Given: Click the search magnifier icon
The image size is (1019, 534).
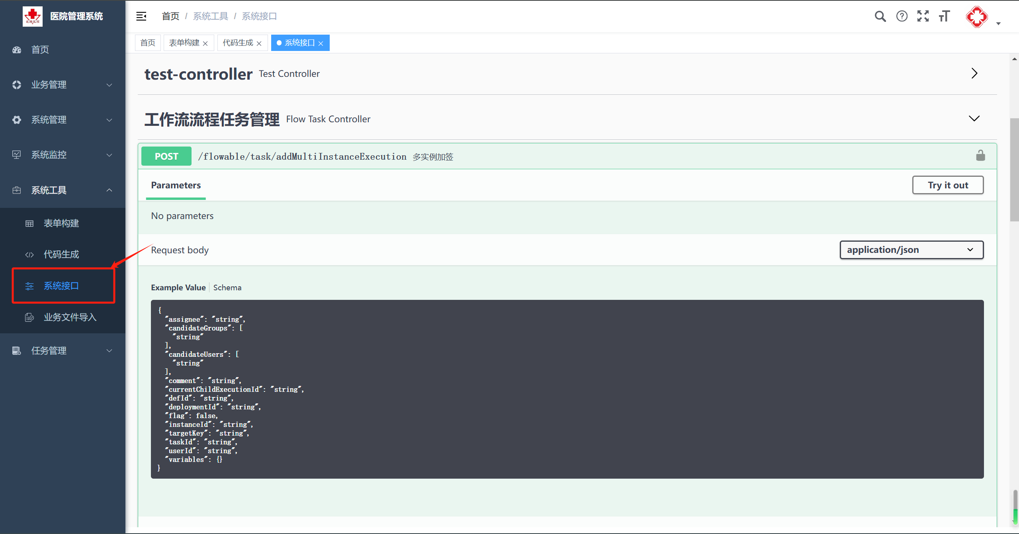Looking at the screenshot, I should coord(880,16).
